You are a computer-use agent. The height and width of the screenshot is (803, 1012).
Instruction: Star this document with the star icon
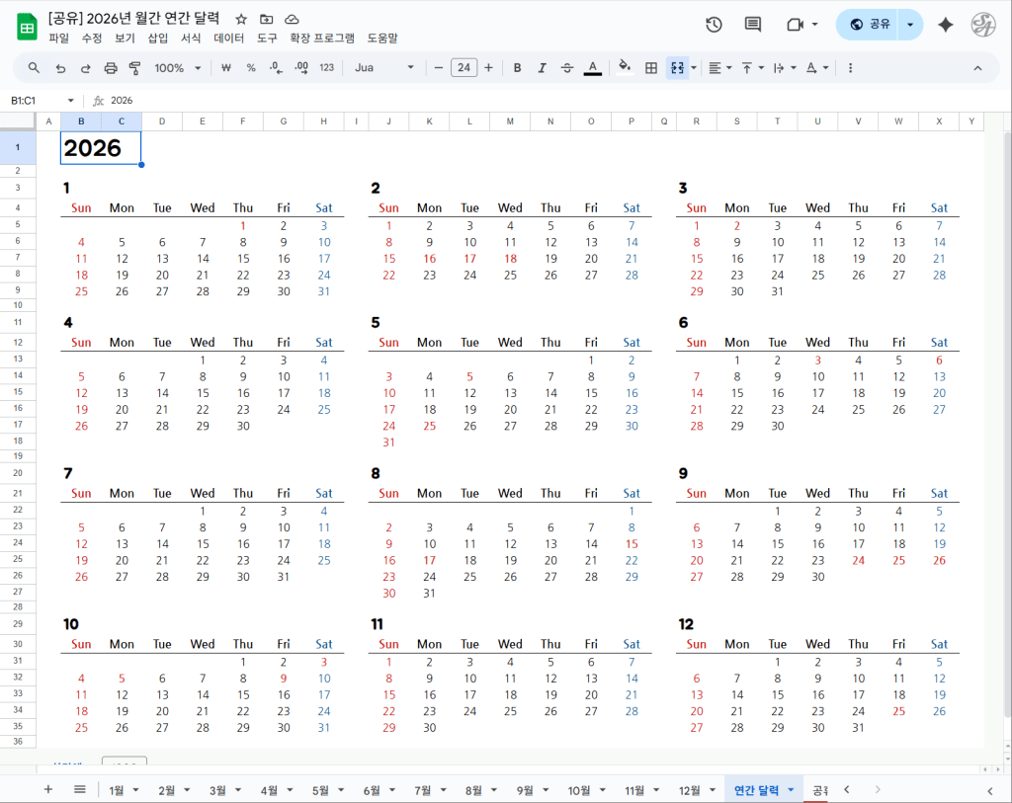(241, 19)
